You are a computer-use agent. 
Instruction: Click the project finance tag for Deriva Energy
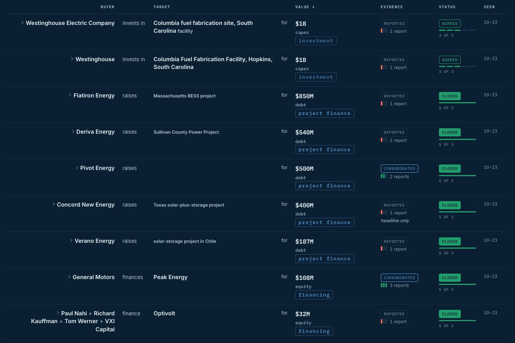325,150
